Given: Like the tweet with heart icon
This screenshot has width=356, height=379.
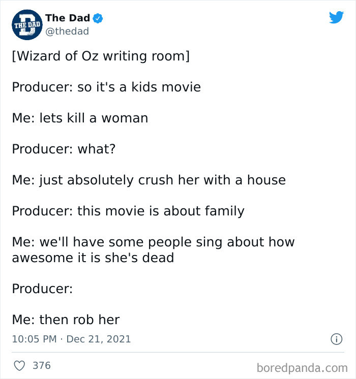Looking at the screenshot, I should point(19,365).
